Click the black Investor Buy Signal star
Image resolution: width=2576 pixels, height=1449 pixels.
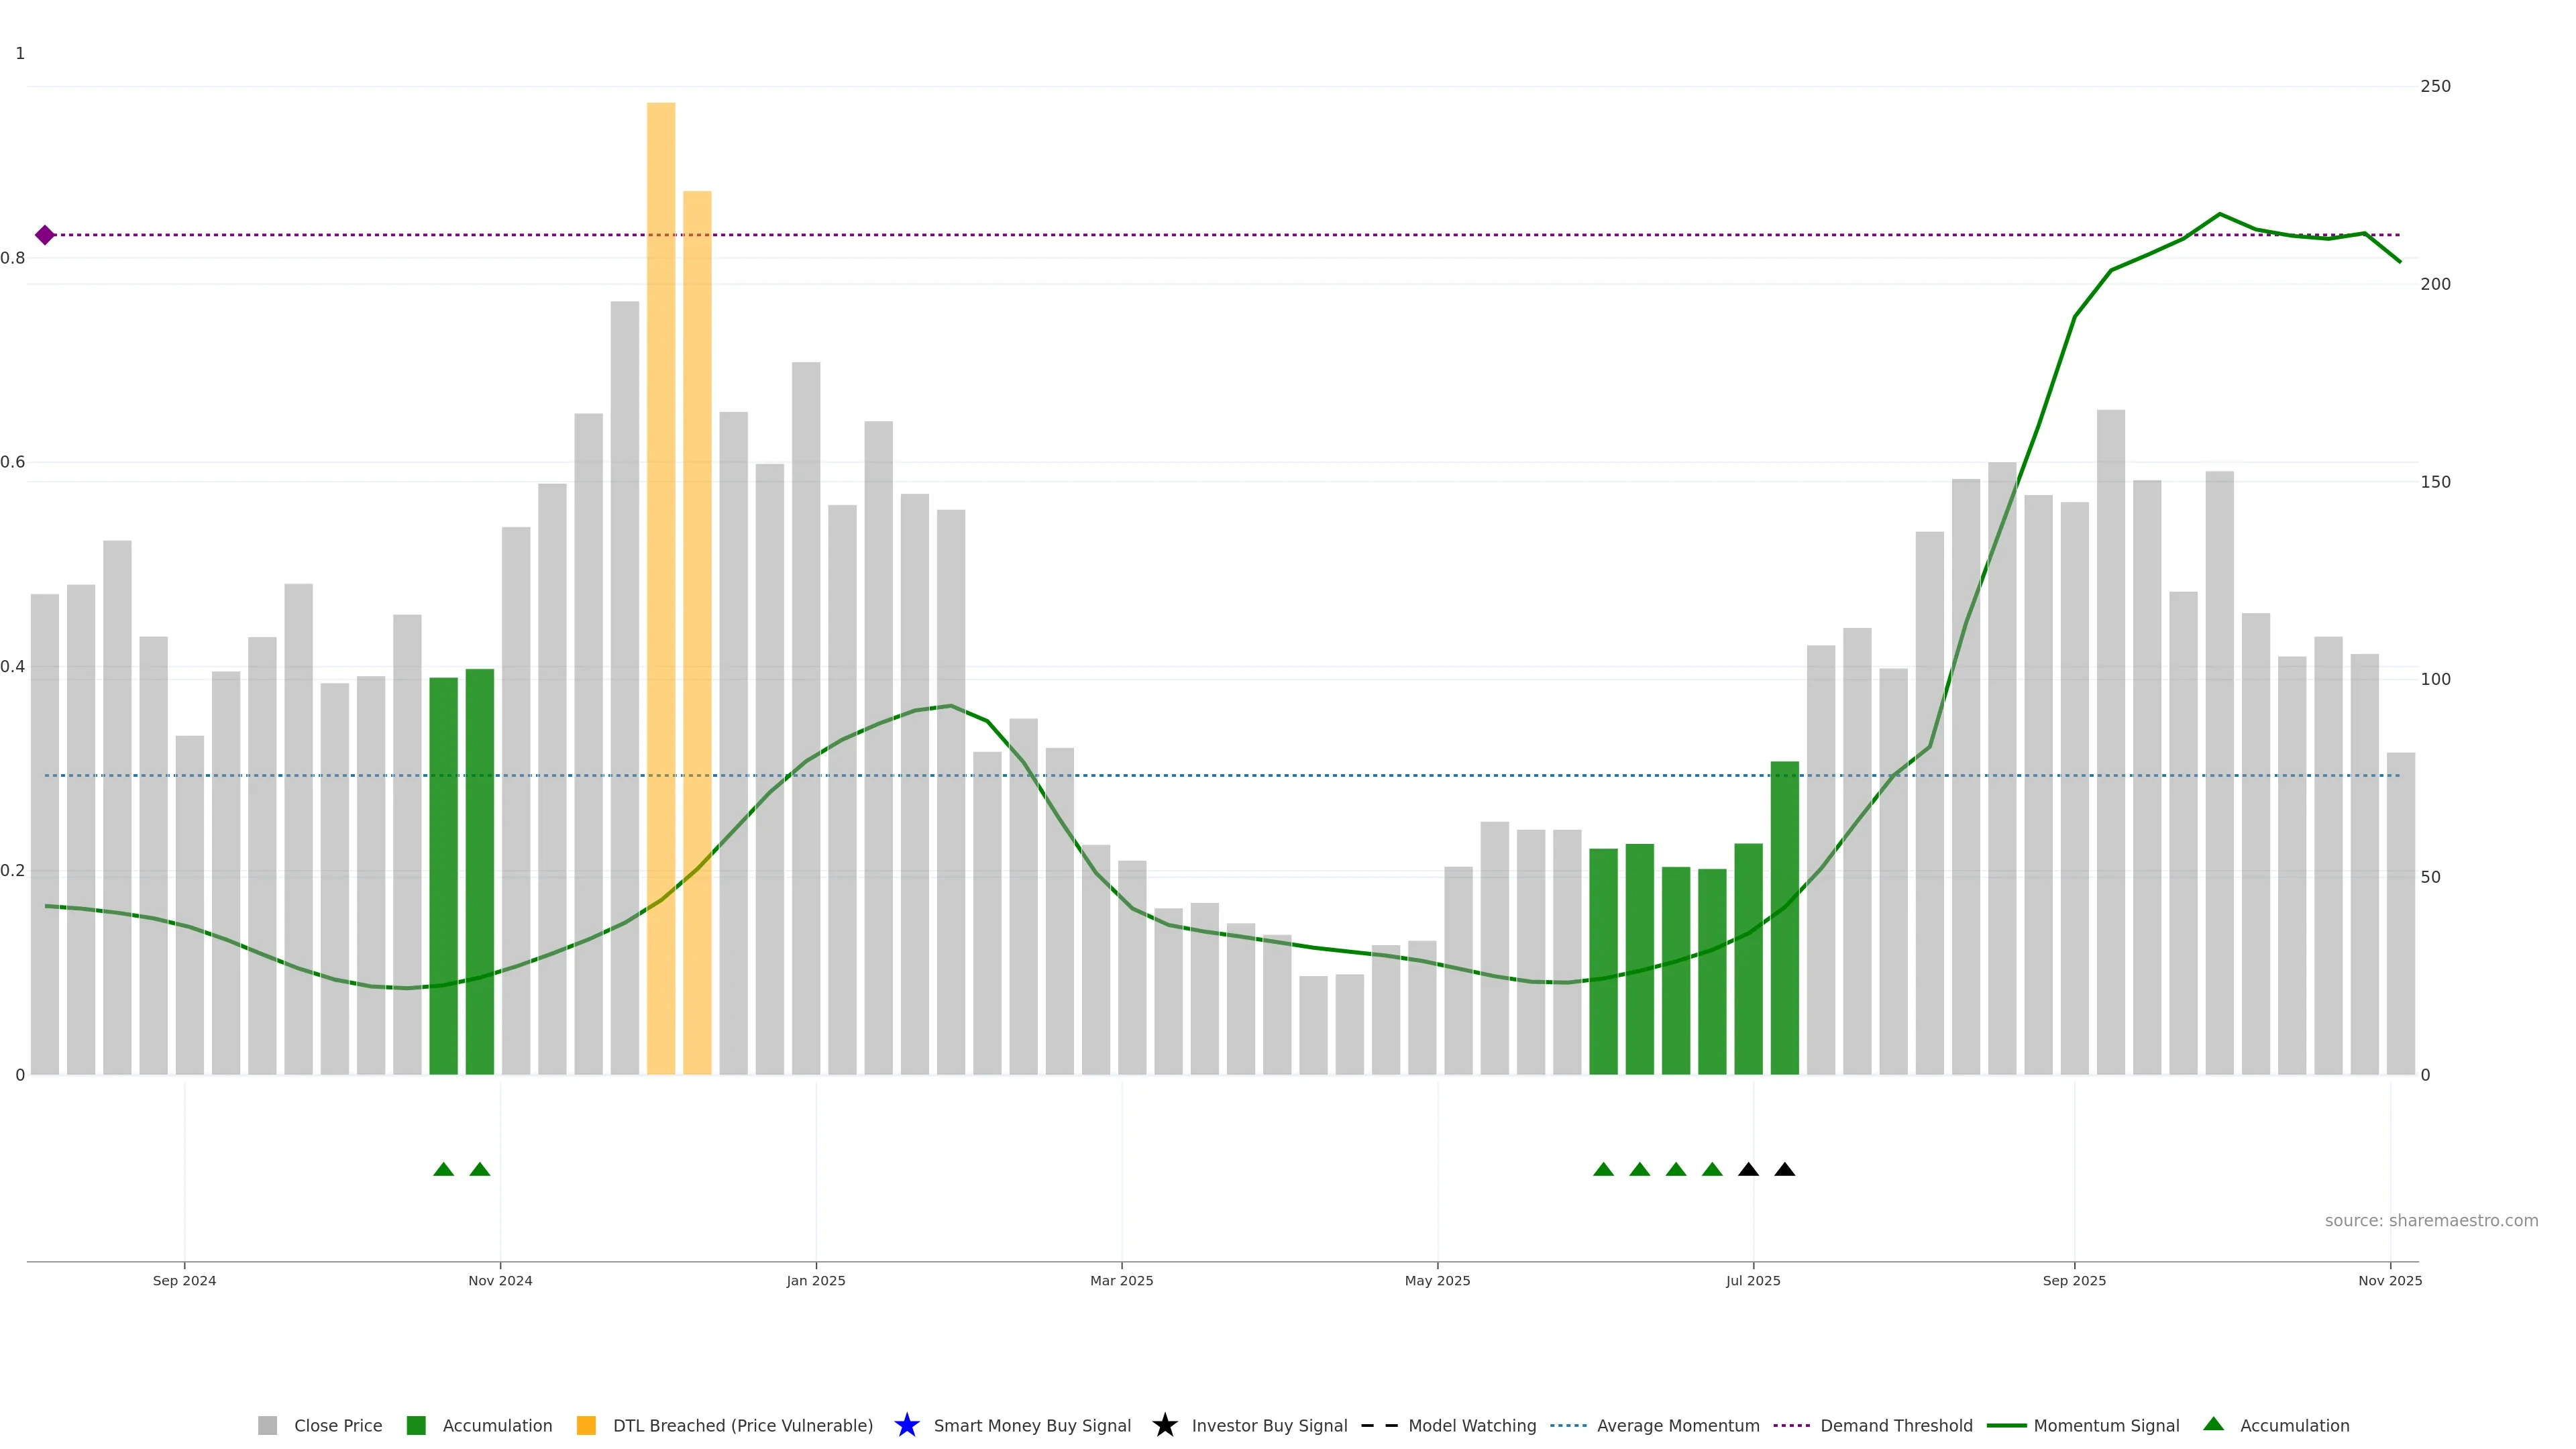pyautogui.click(x=1164, y=1425)
